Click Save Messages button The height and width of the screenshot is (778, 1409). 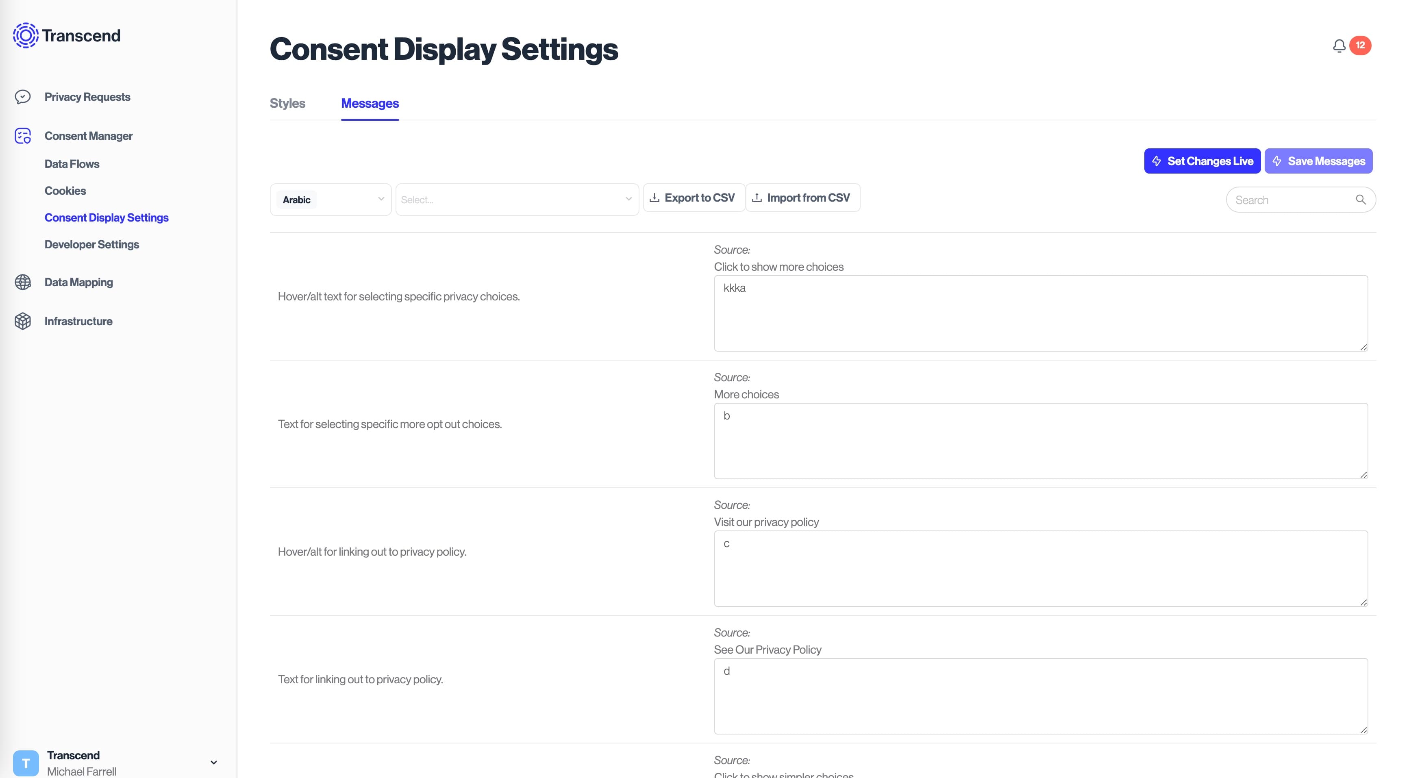pos(1318,161)
